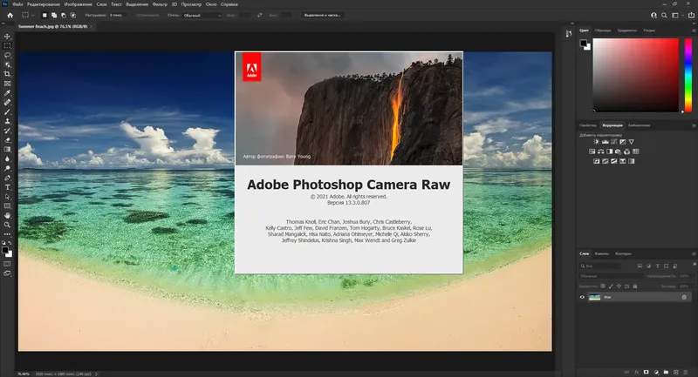Select the Type (T) tool
The image size is (698, 377).
[x=8, y=186]
